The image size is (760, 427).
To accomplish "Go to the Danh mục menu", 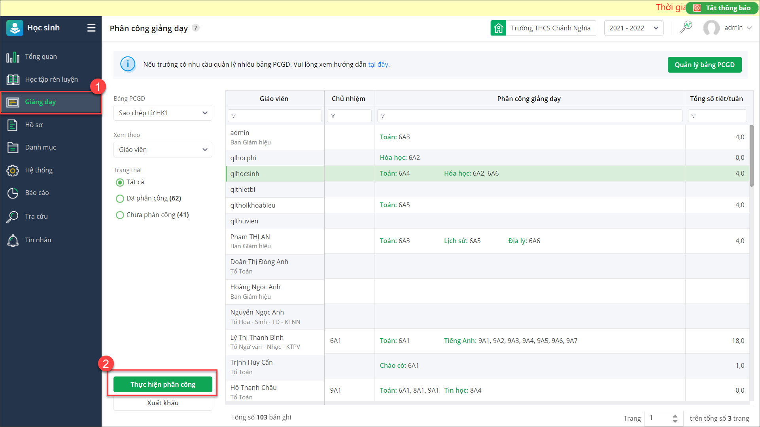I will coord(40,148).
